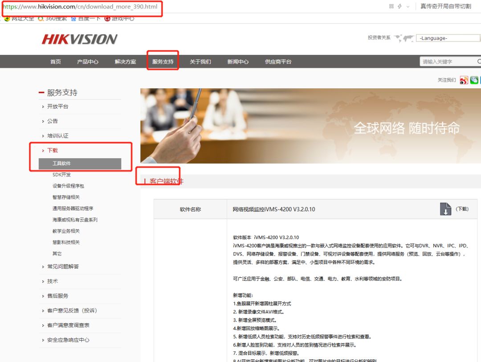This screenshot has height=362, width=481.
Task: Click the 投资者关系 link
Action: [379, 37]
